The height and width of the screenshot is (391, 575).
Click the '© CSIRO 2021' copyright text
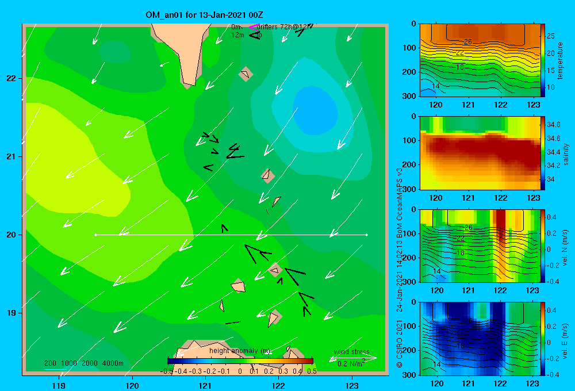tap(400, 344)
